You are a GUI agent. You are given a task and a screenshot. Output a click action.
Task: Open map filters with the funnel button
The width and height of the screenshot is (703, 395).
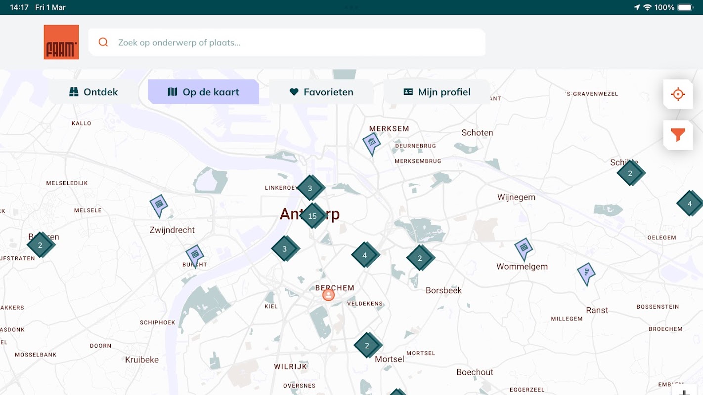(x=678, y=135)
